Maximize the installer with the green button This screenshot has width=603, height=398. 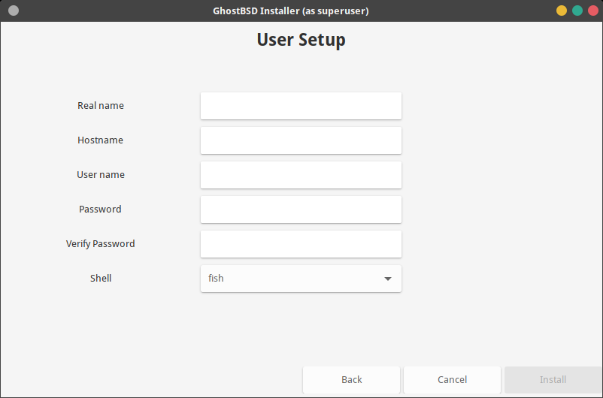pyautogui.click(x=577, y=11)
